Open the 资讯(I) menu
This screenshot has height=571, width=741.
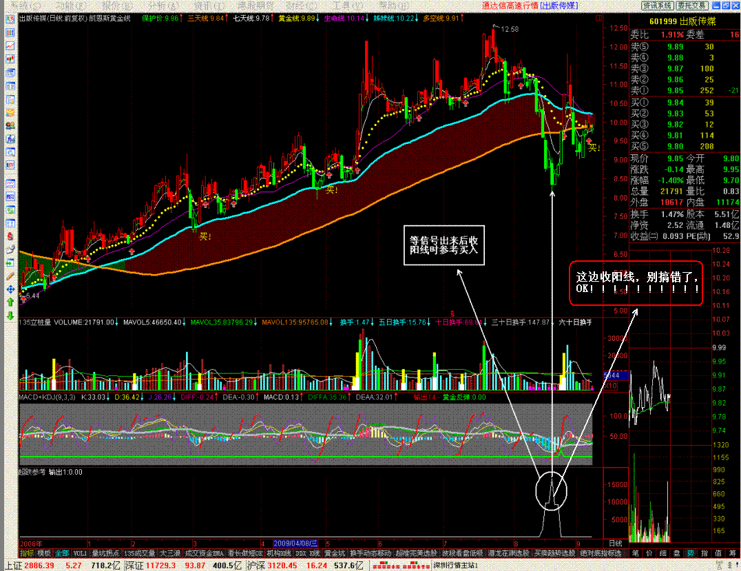click(209, 6)
